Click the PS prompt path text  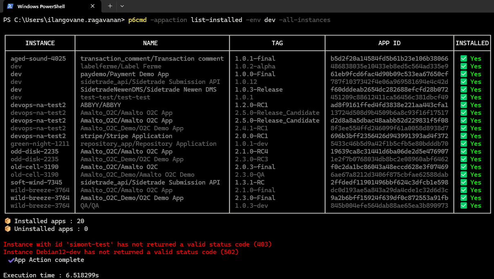click(64, 20)
